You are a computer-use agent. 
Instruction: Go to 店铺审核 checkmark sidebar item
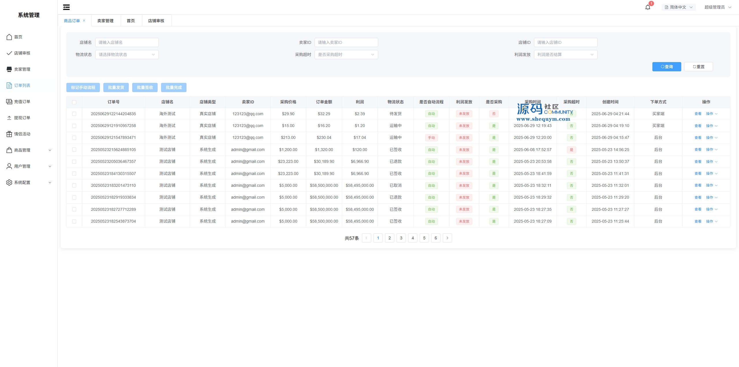tap(9, 53)
